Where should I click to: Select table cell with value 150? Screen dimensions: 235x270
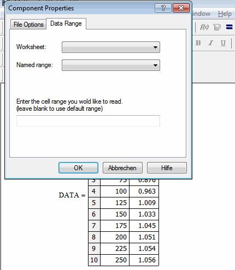point(115,214)
